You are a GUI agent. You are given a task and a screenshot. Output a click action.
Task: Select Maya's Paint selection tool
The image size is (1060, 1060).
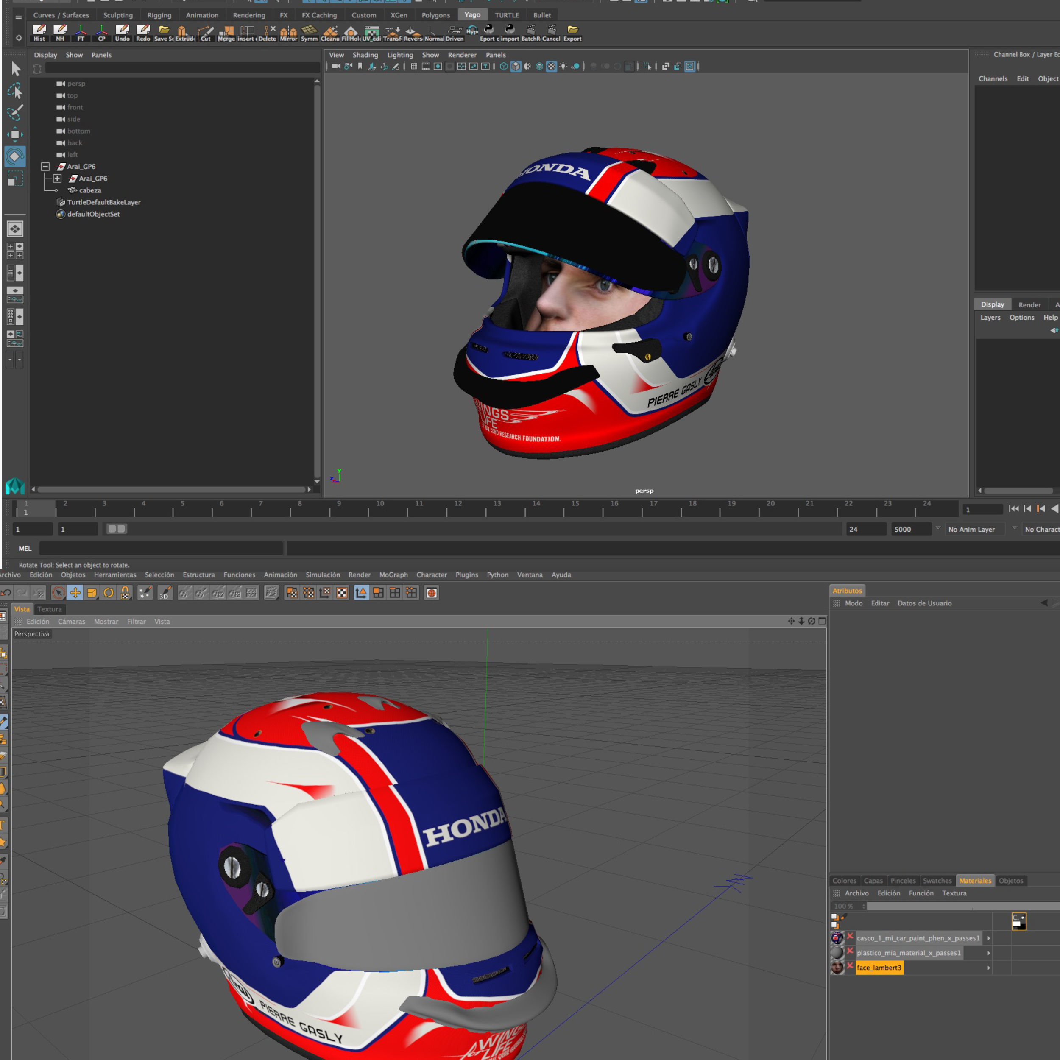[15, 112]
